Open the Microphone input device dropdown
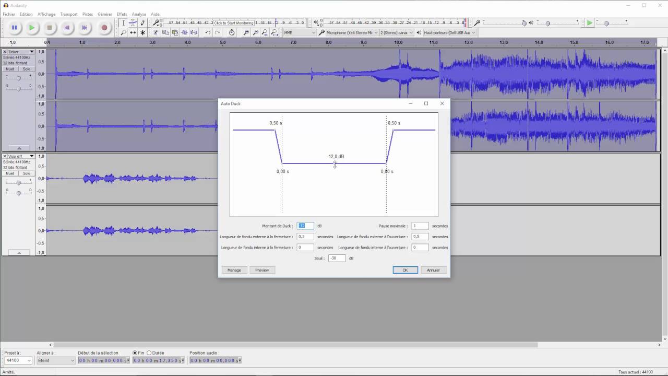Image resolution: width=668 pixels, height=376 pixels. (x=351, y=32)
